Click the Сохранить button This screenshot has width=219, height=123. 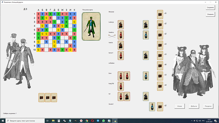(x=210, y=8)
